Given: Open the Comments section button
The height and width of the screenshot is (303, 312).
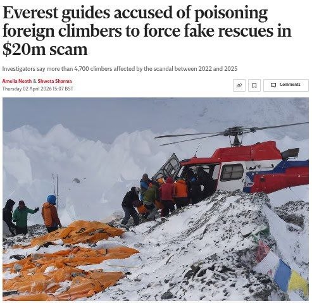Looking at the screenshot, I should coord(286,85).
